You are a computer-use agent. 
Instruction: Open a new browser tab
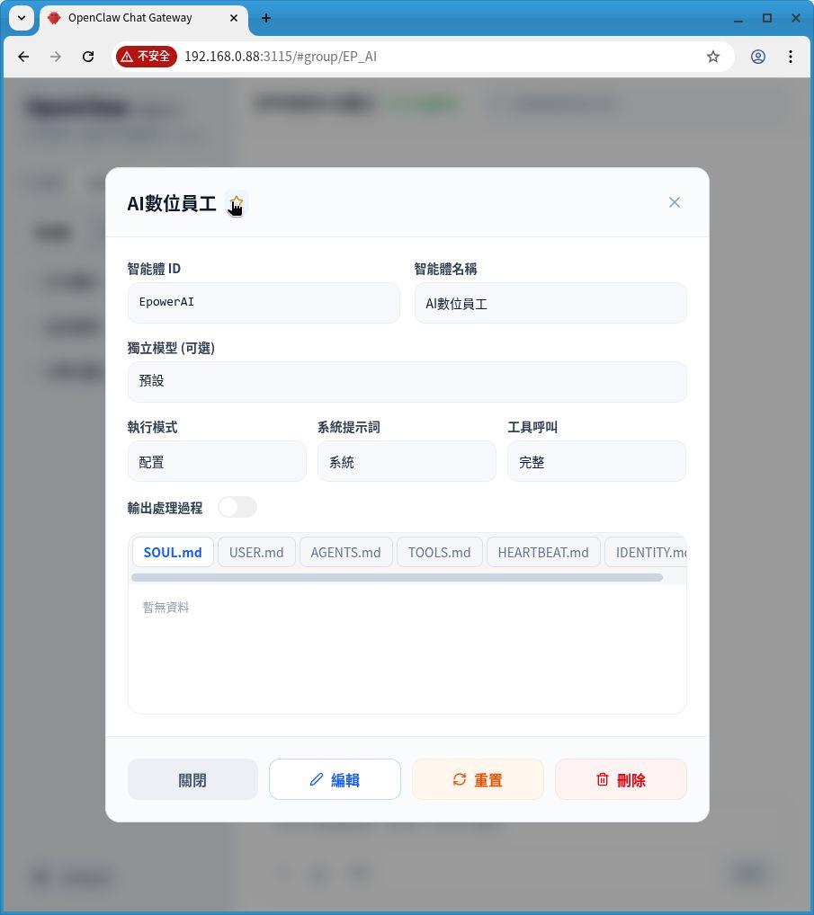[265, 18]
